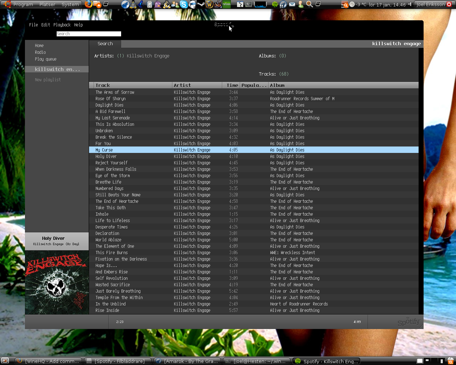
Task: Click now playing title Holy Diver
Action: (x=53, y=238)
